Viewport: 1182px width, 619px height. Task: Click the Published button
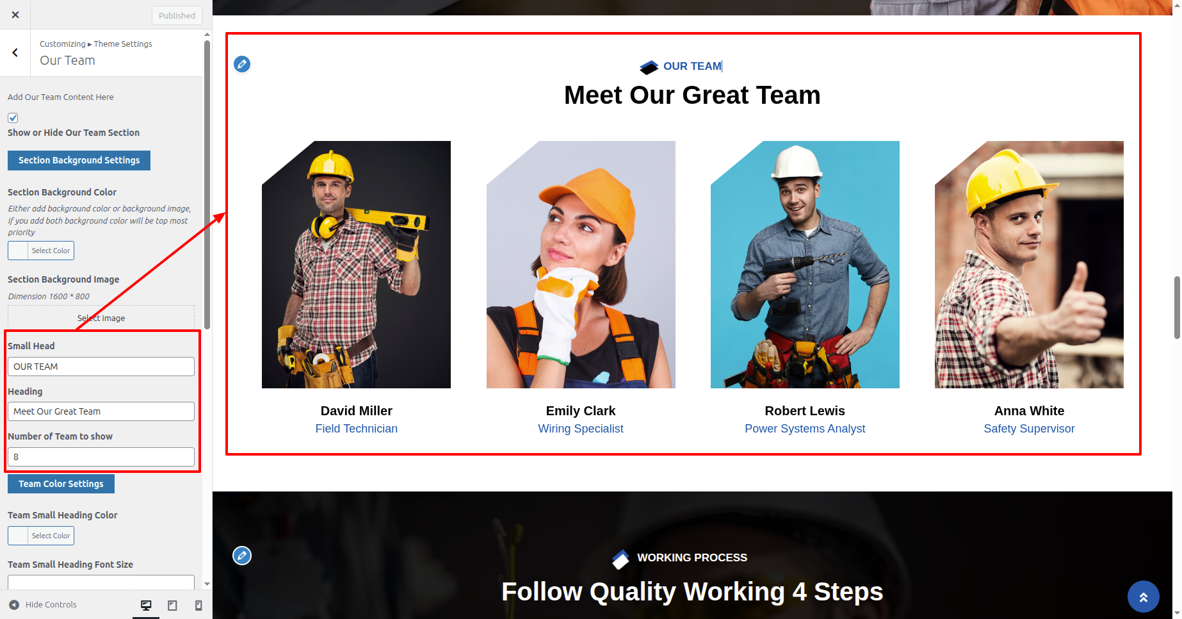click(x=177, y=15)
